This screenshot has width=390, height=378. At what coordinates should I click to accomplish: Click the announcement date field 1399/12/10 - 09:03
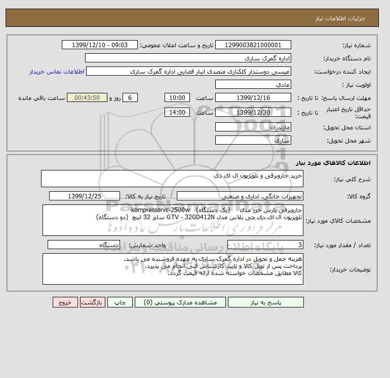pos(99,45)
